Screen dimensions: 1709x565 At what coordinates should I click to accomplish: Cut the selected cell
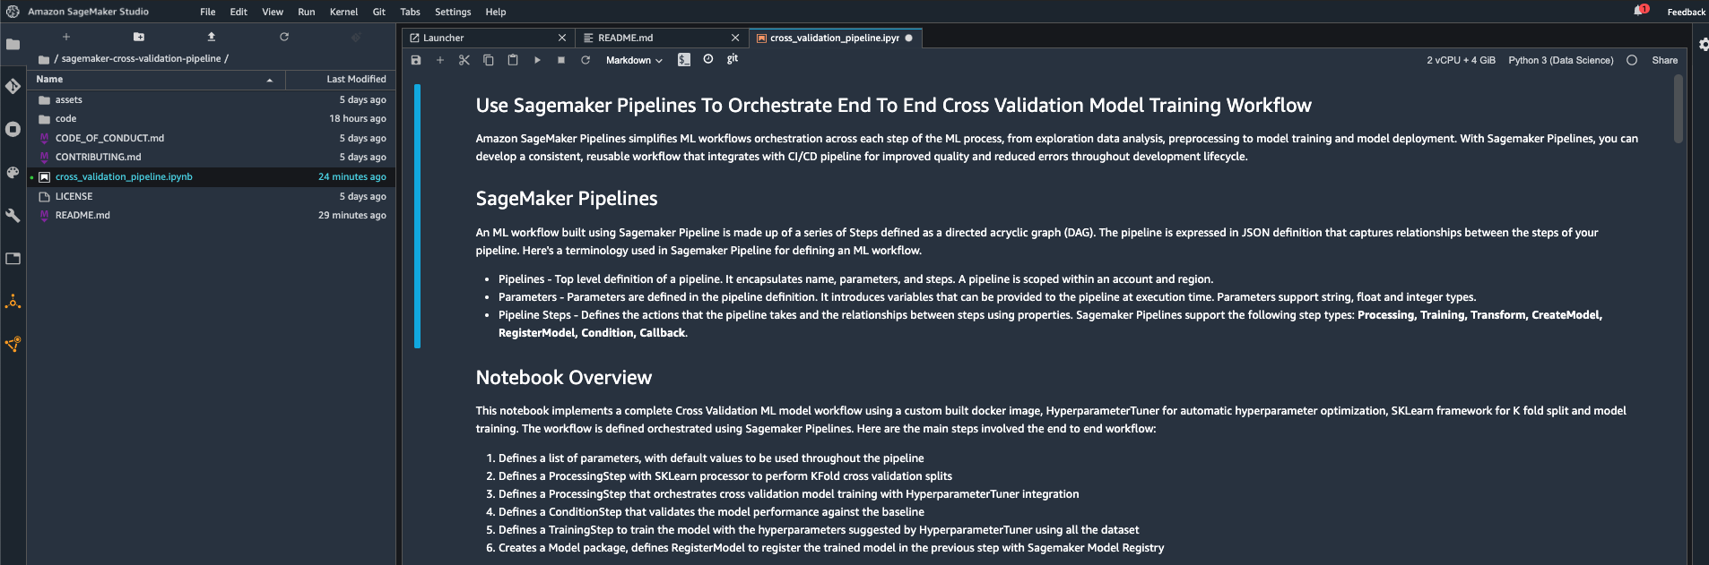point(464,60)
